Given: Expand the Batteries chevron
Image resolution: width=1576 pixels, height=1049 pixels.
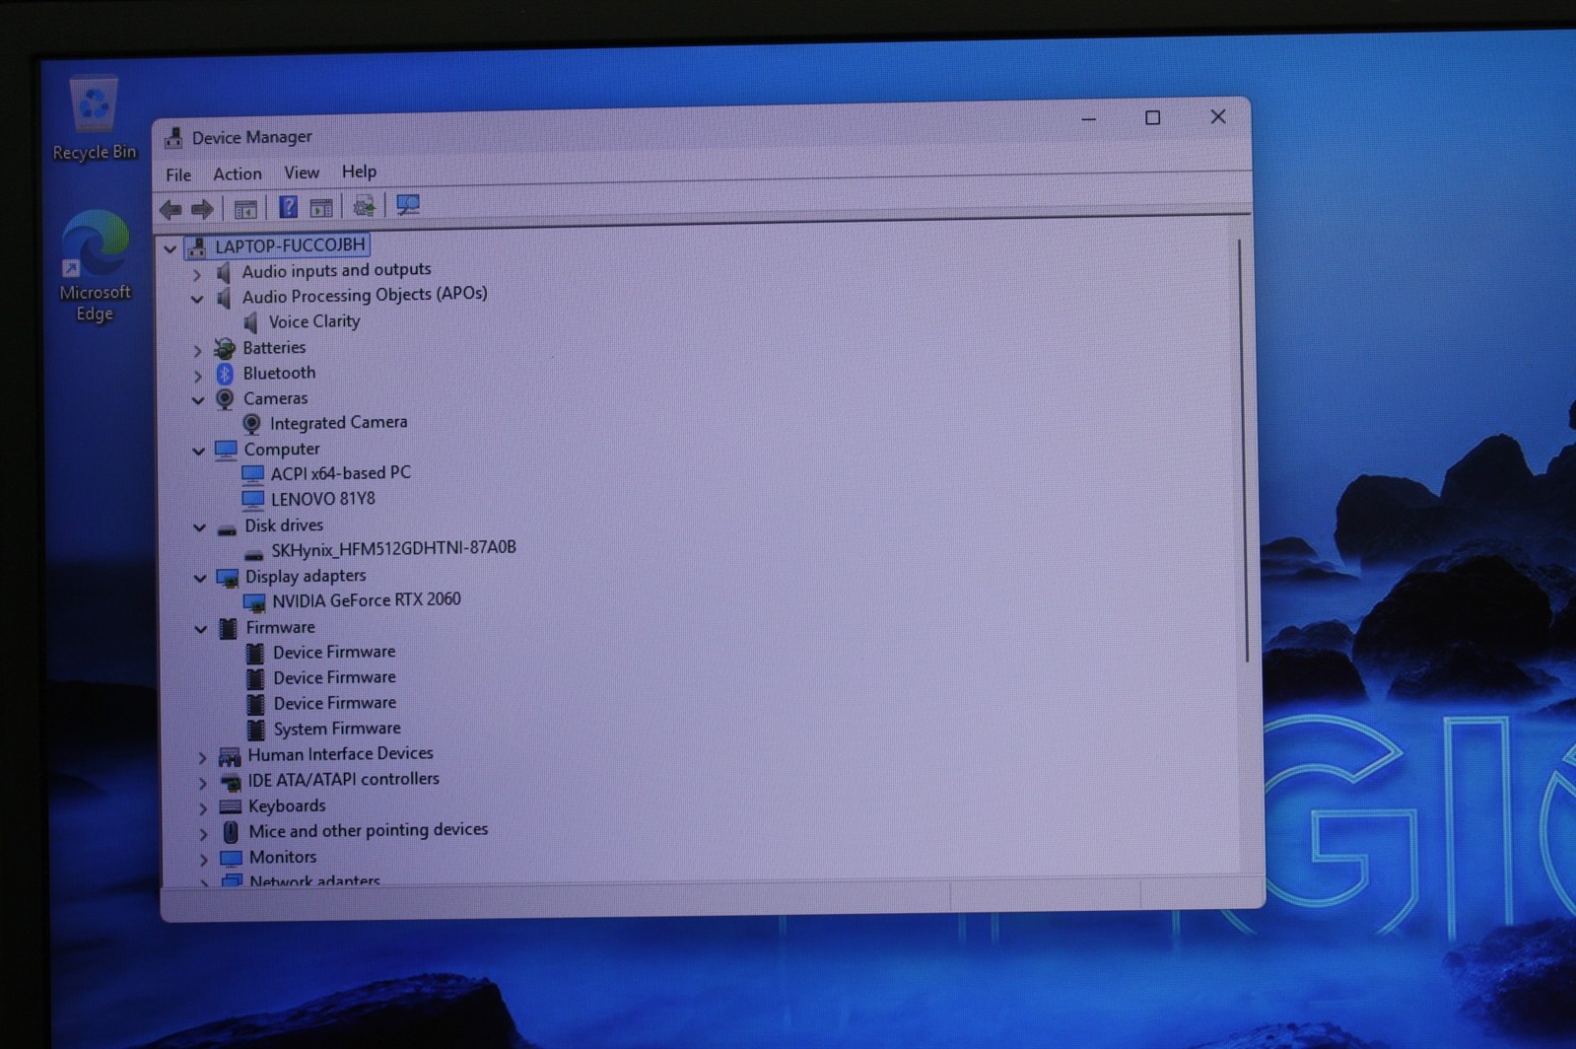Looking at the screenshot, I should (197, 350).
